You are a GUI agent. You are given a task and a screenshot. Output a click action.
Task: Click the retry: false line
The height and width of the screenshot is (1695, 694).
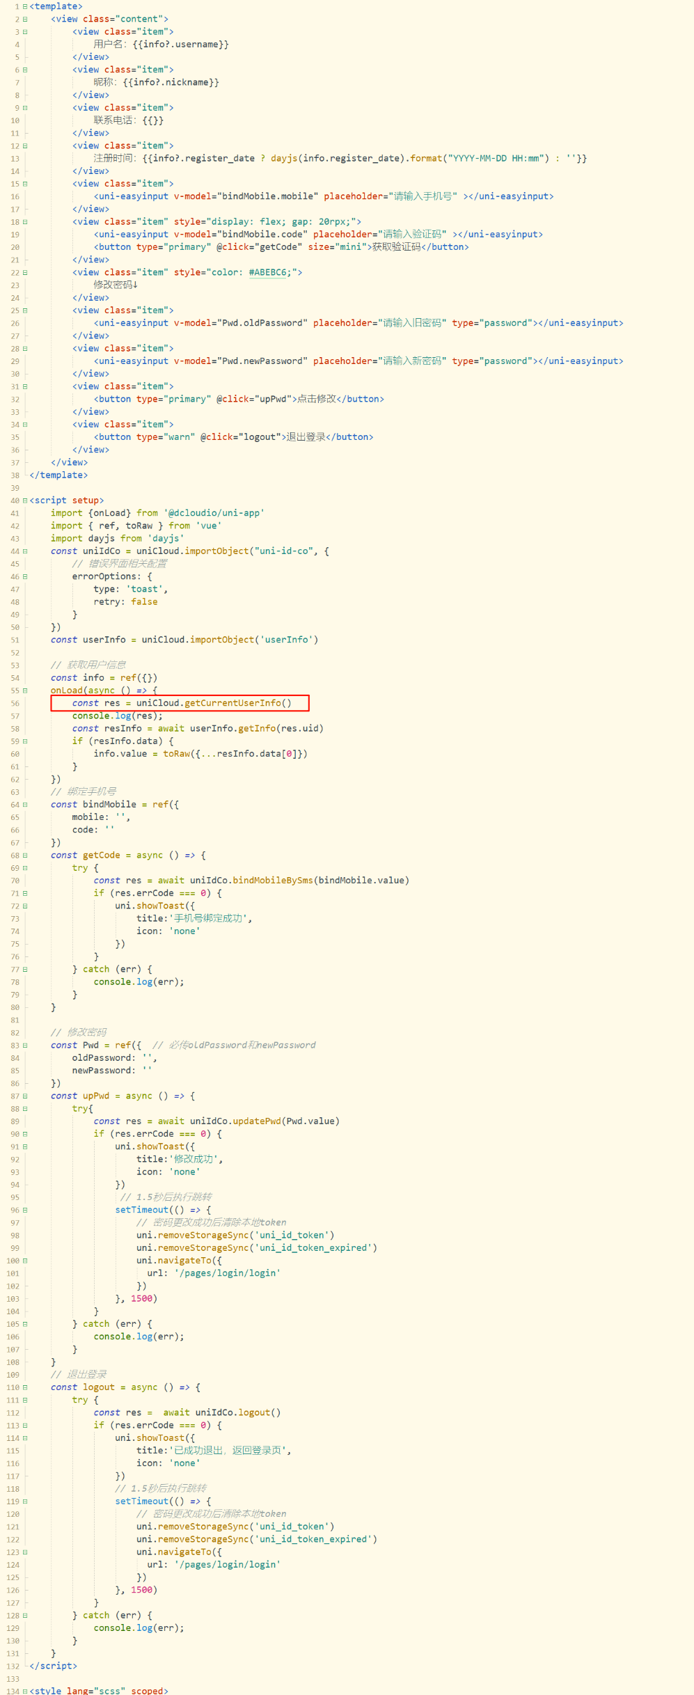pyautogui.click(x=125, y=601)
